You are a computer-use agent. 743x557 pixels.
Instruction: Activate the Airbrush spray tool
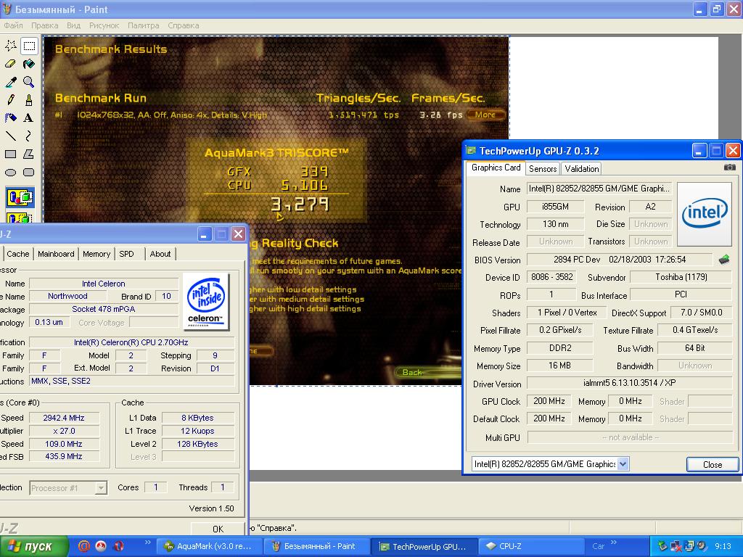tap(11, 118)
